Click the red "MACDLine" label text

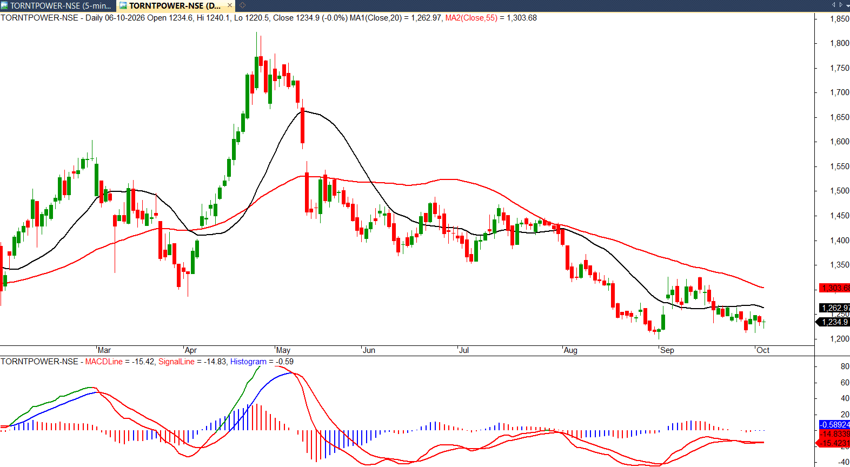pos(104,362)
